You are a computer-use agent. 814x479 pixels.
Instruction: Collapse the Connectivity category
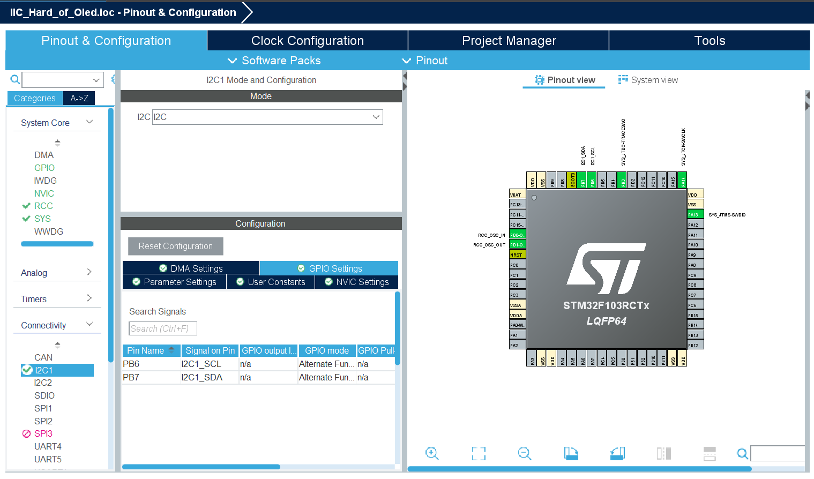point(89,325)
